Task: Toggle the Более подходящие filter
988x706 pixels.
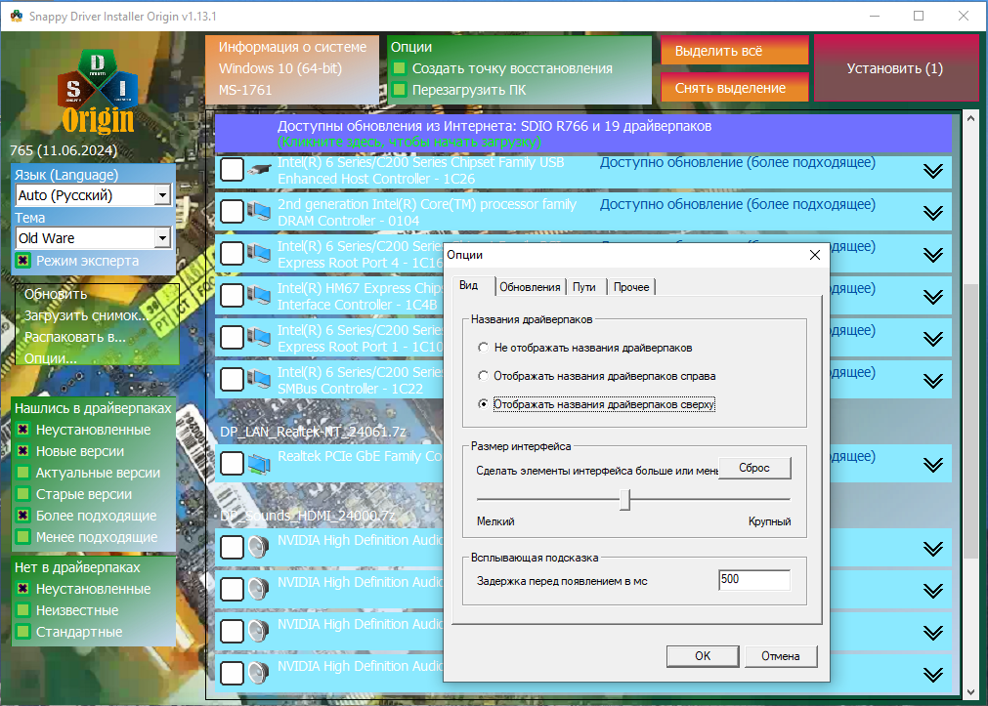Action: pos(23,516)
